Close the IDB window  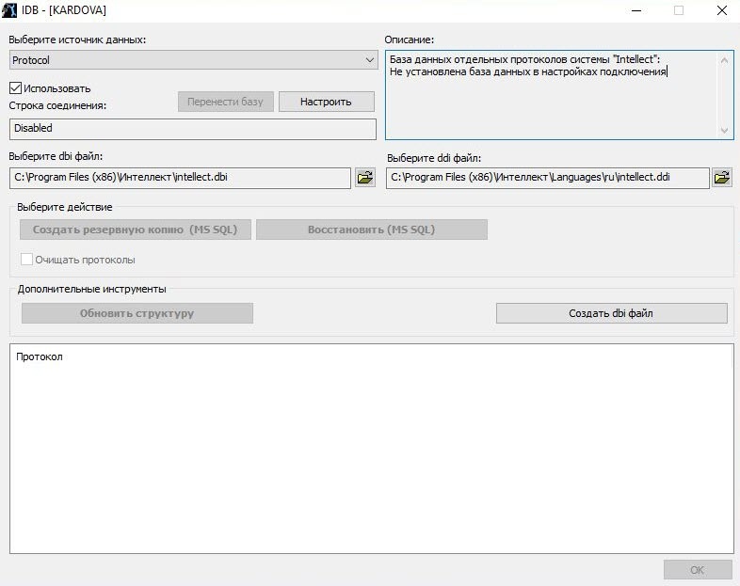720,10
